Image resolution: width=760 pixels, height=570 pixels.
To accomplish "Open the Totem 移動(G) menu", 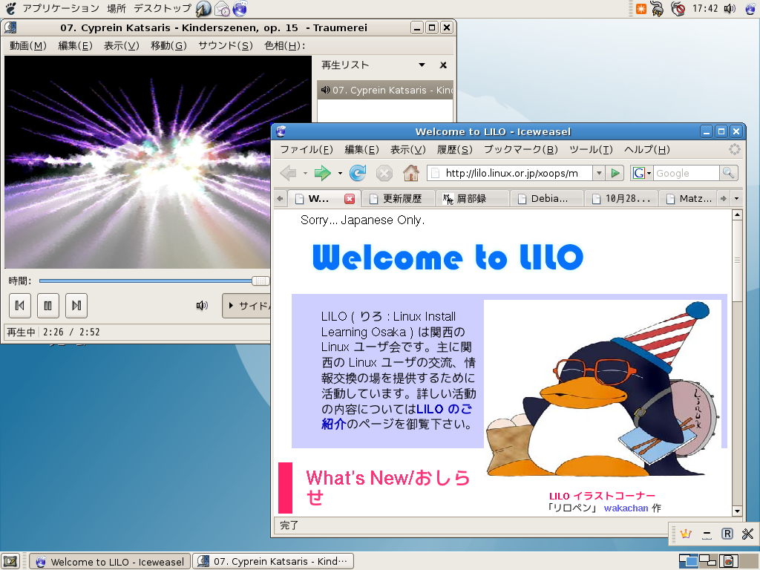I will pos(168,45).
